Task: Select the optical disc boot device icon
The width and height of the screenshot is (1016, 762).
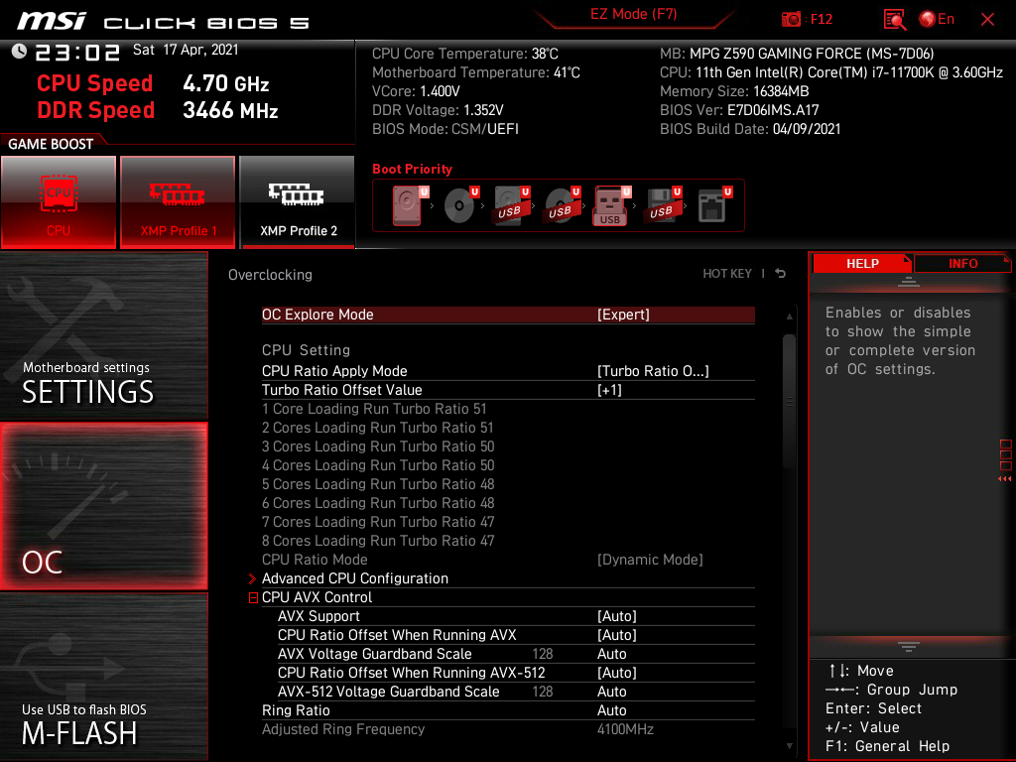Action: (460, 205)
